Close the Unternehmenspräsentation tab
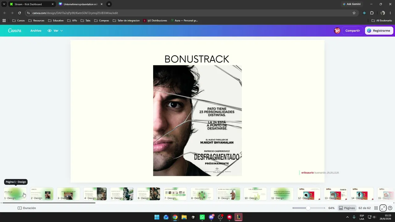 [x=102, y=4]
